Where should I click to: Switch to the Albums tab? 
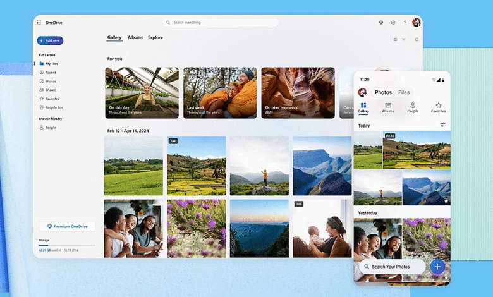135,38
